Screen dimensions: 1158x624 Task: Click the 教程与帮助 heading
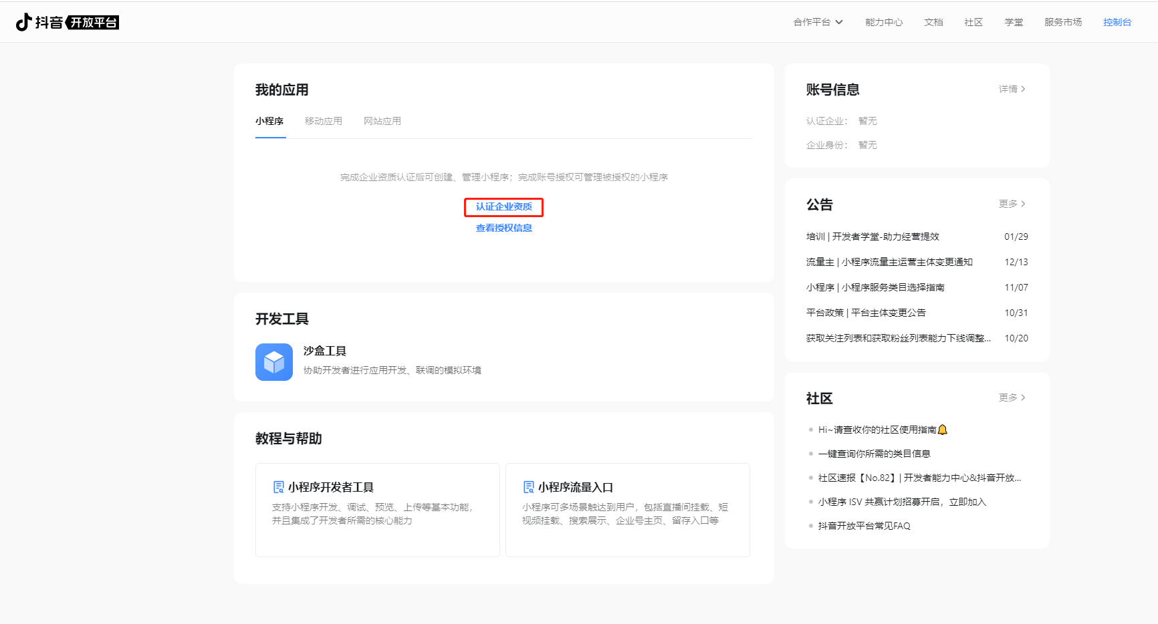coord(289,438)
